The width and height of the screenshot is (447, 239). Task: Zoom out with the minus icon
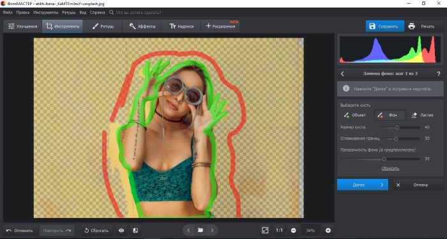[x=293, y=231]
